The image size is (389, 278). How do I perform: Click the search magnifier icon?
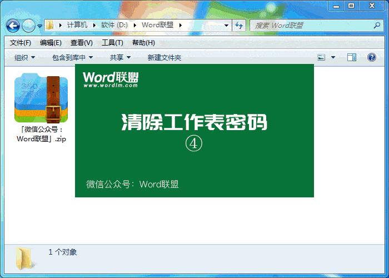(377, 25)
